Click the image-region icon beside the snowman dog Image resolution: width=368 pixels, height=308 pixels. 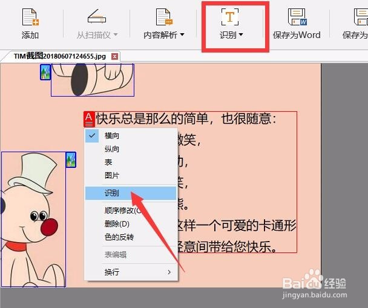click(x=71, y=160)
